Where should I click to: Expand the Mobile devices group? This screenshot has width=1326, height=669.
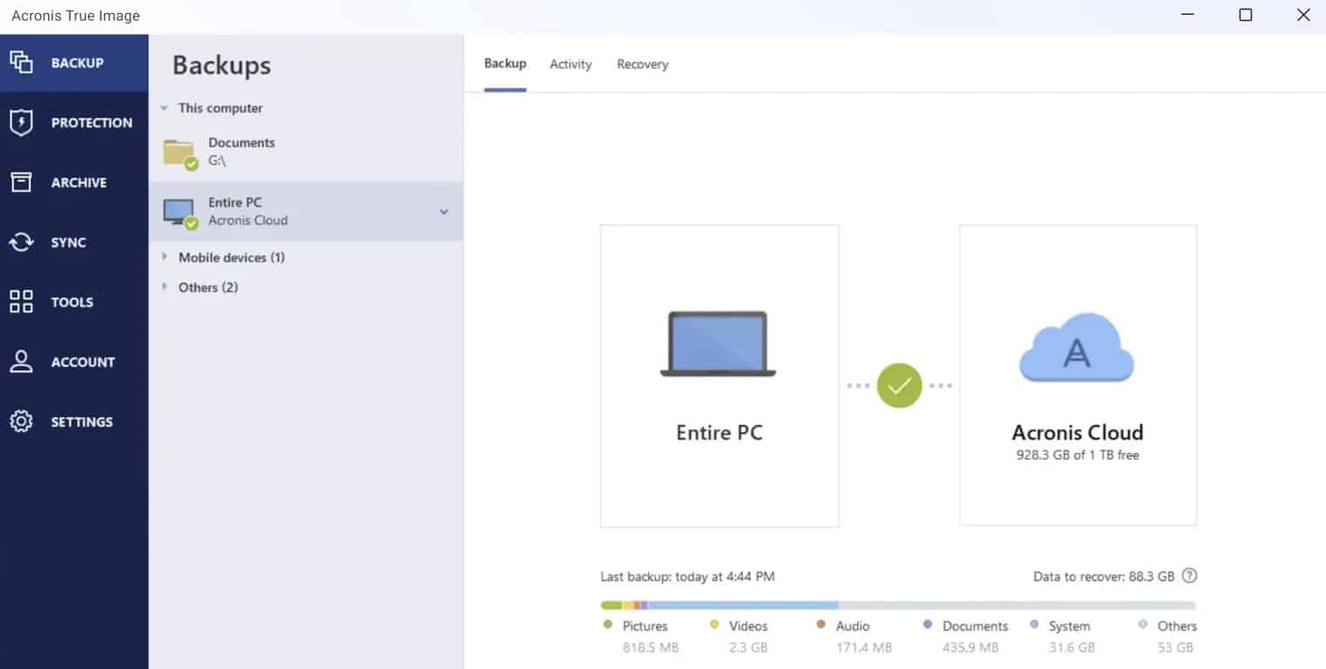164,257
